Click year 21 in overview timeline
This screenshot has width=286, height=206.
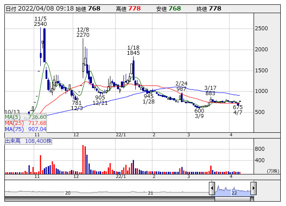(x=150, y=193)
